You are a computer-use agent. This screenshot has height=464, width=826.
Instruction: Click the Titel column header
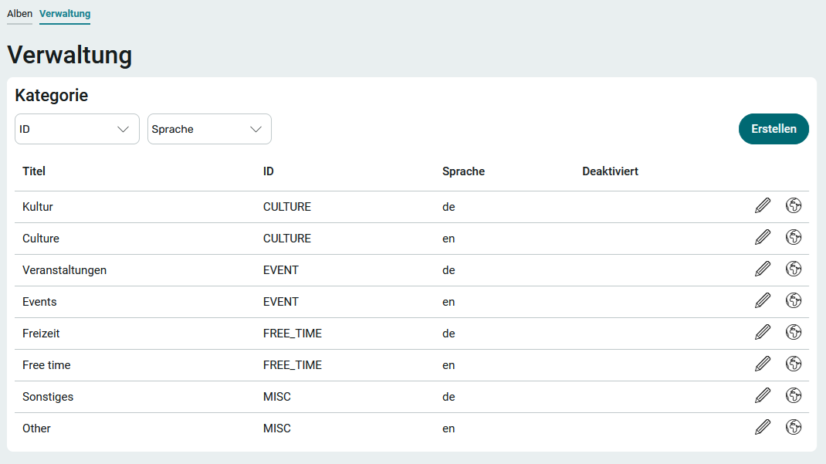tap(34, 171)
